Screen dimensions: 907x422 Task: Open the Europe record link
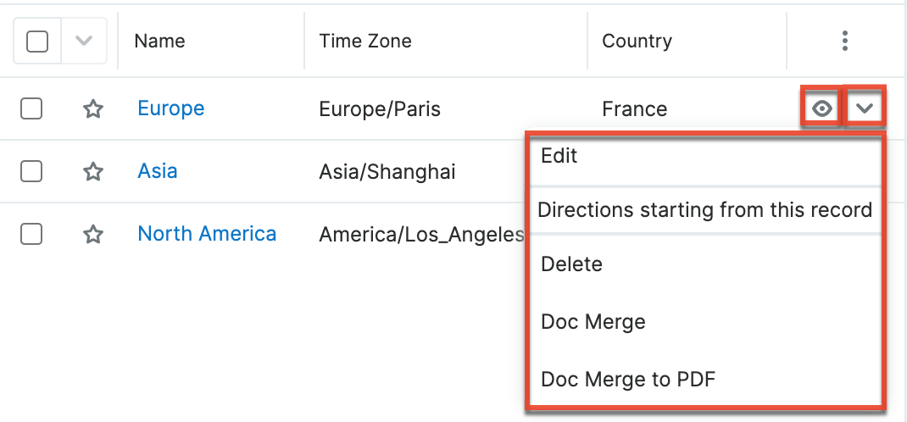[x=171, y=108]
